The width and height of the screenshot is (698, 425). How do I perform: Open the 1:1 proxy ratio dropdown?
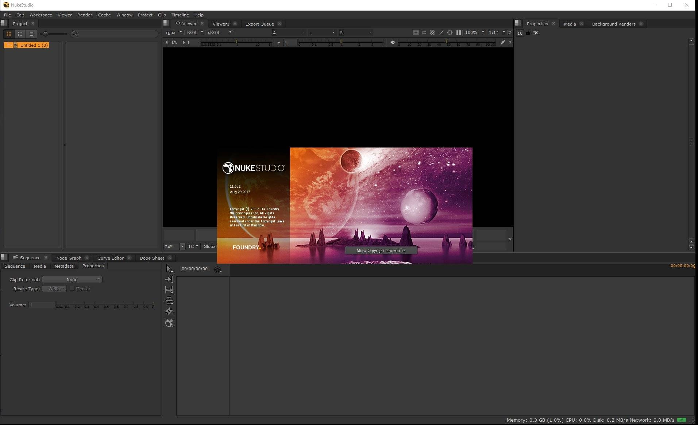(497, 32)
